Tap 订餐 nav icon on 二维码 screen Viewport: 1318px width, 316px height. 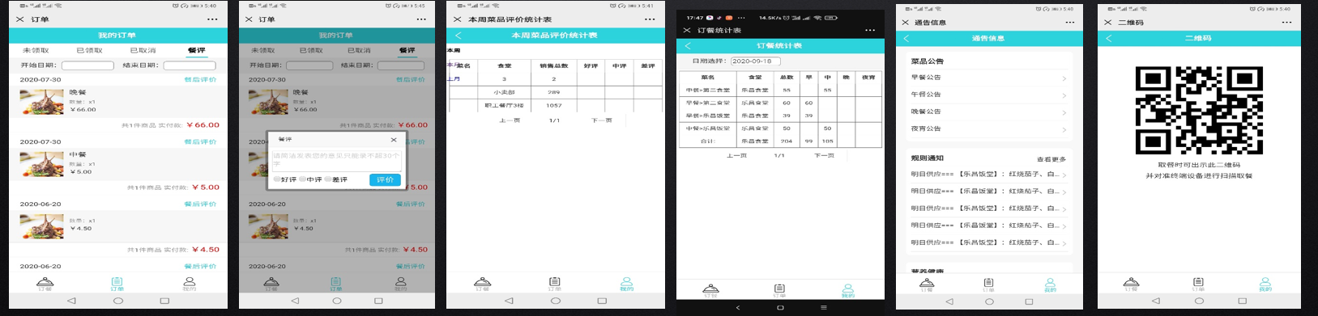pyautogui.click(x=1132, y=284)
